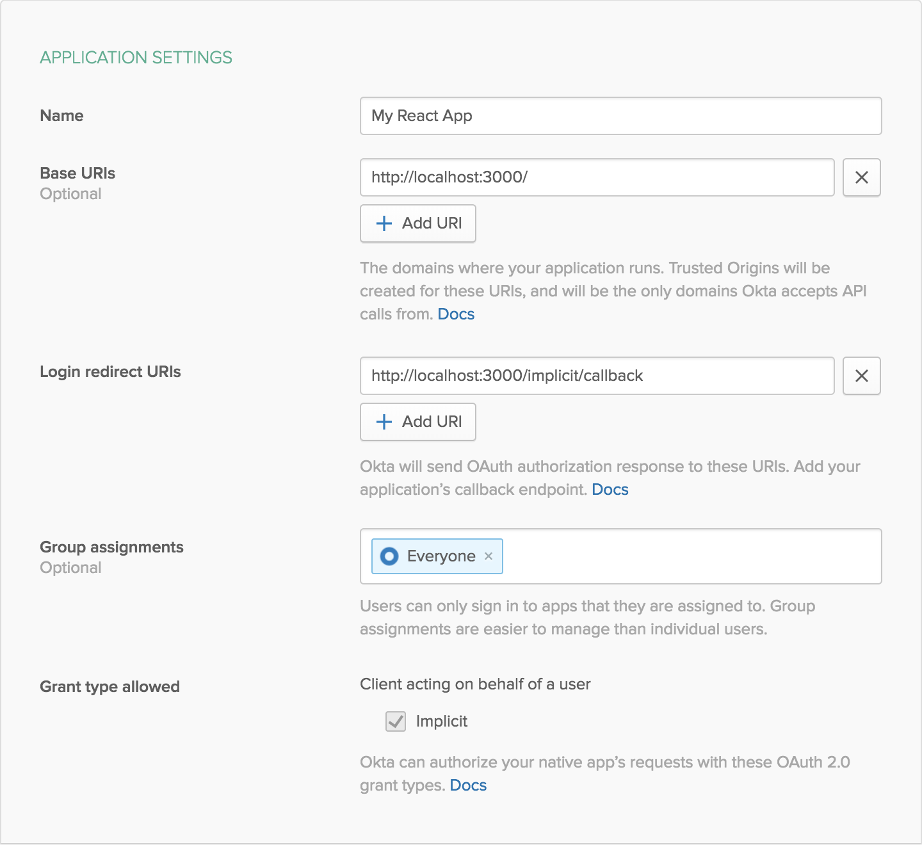Click inside the Group assignments box
Image resolution: width=922 pixels, height=845 pixels.
[x=691, y=556]
